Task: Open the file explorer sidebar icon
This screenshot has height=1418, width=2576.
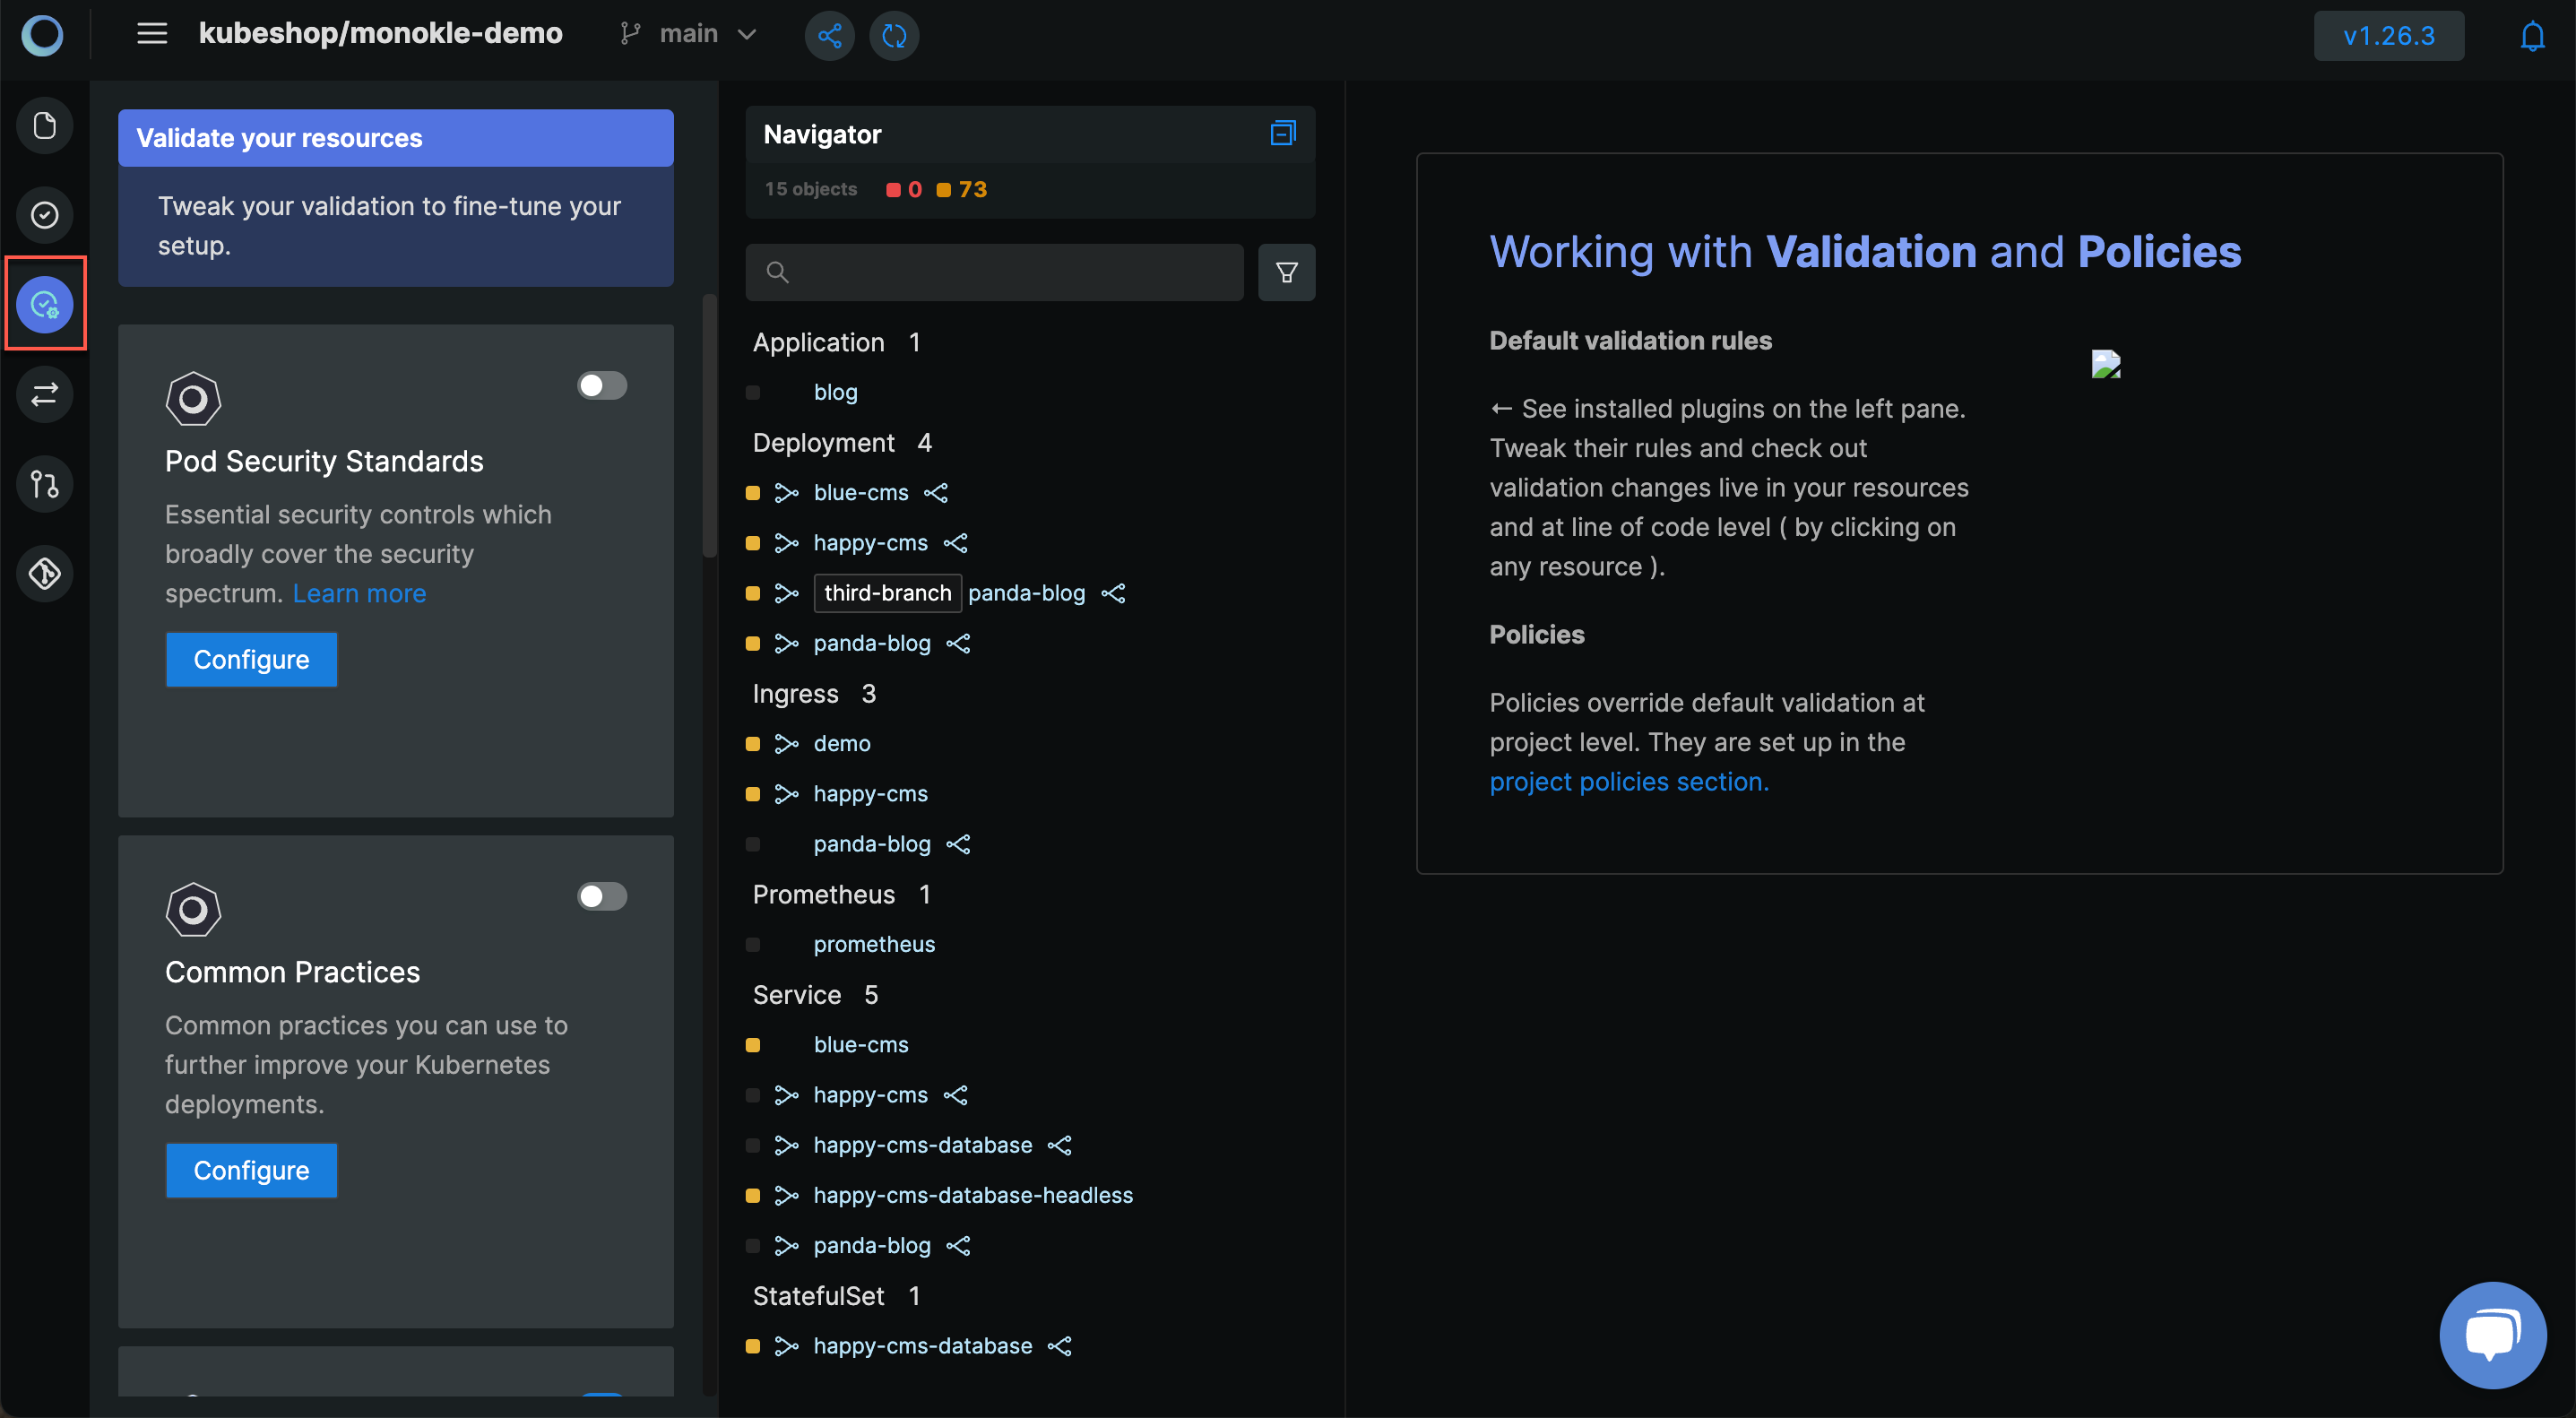Action: pos(45,126)
